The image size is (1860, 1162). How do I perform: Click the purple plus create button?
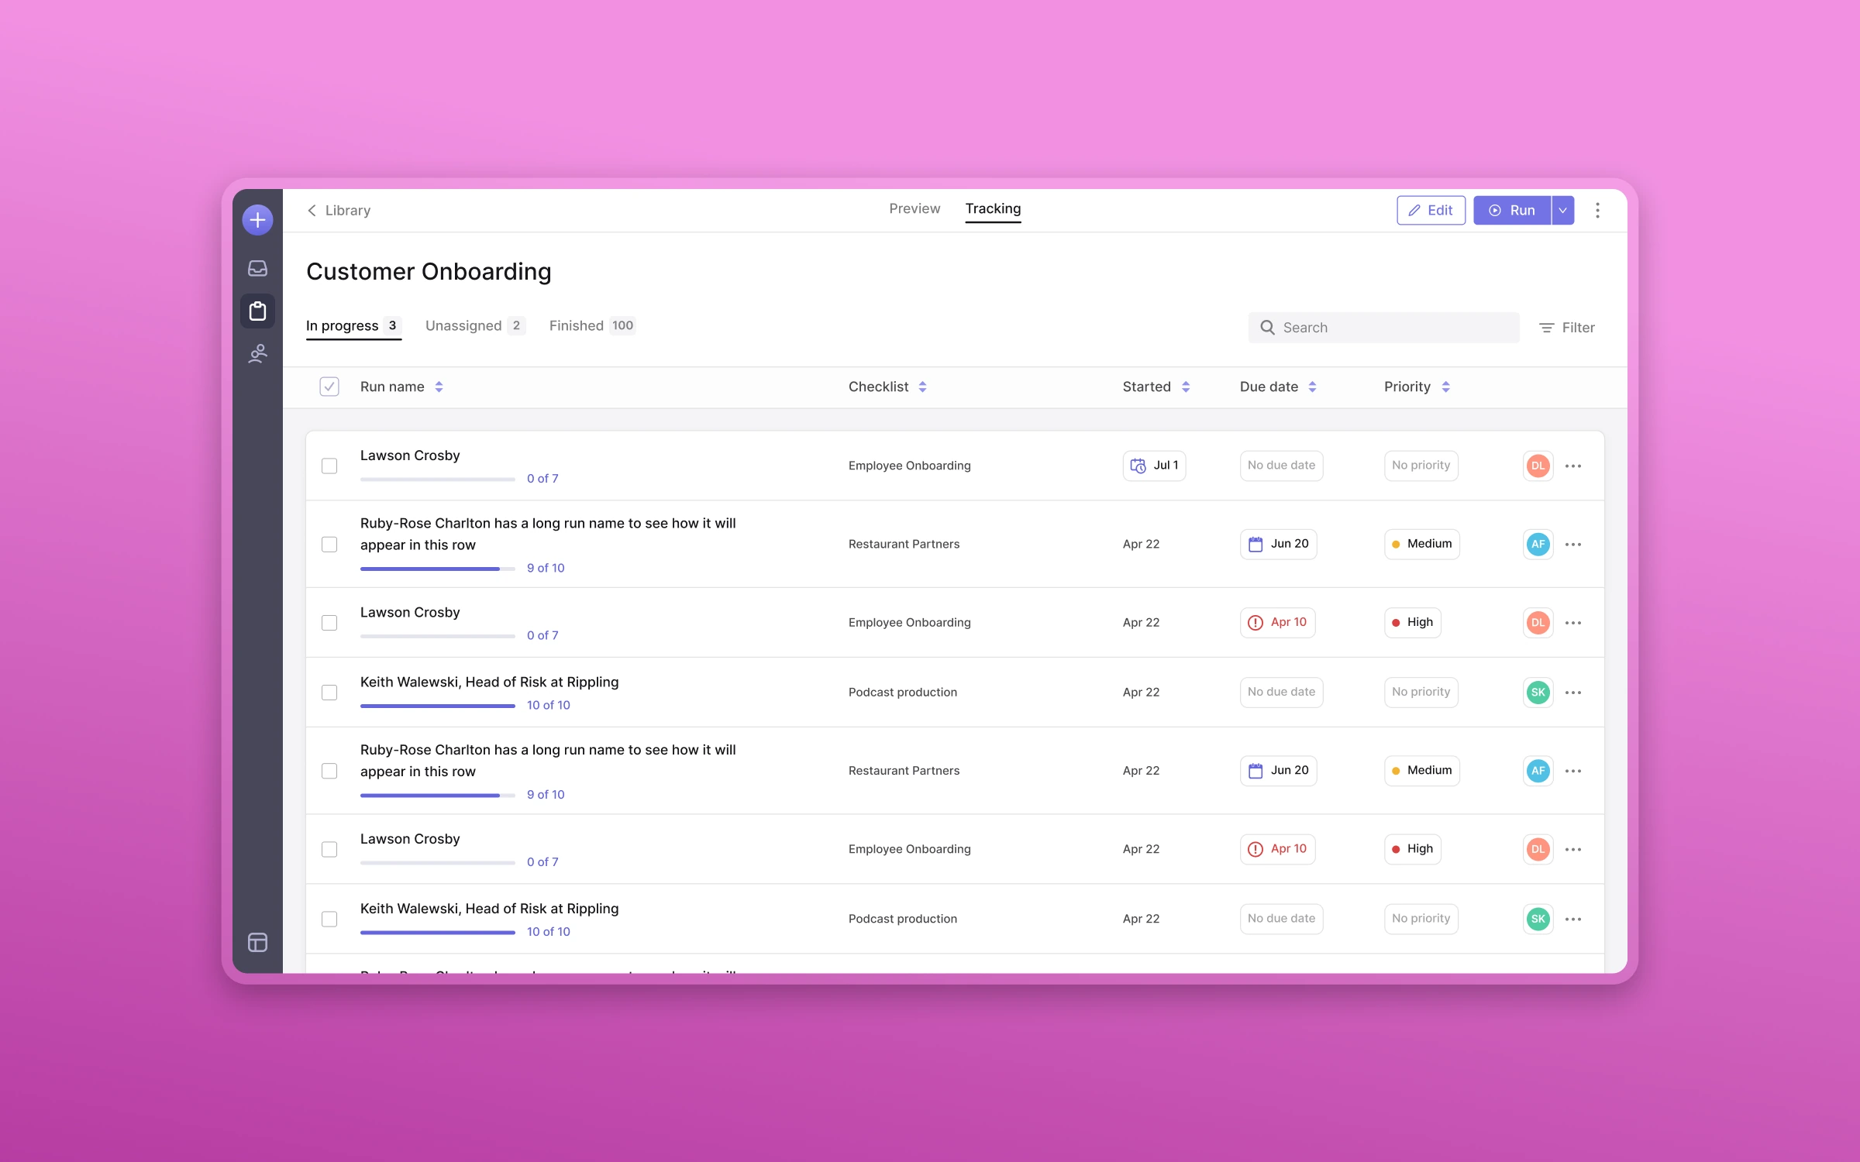tap(257, 220)
